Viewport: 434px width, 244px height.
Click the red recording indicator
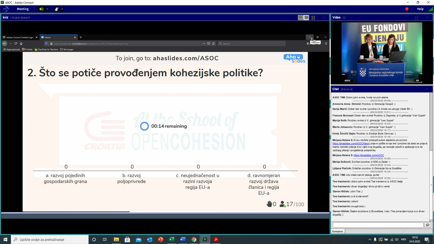407,9
